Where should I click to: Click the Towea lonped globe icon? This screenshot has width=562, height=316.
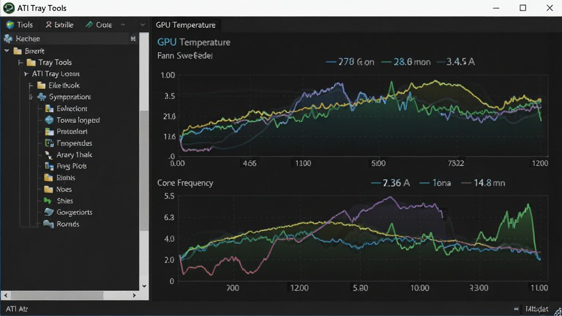(49, 120)
